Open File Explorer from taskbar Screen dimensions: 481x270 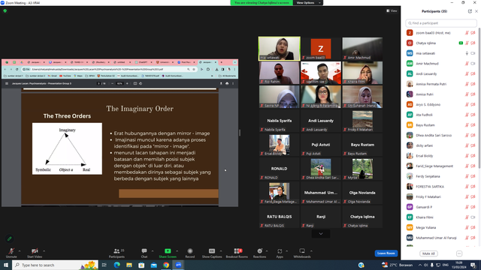coord(129,265)
